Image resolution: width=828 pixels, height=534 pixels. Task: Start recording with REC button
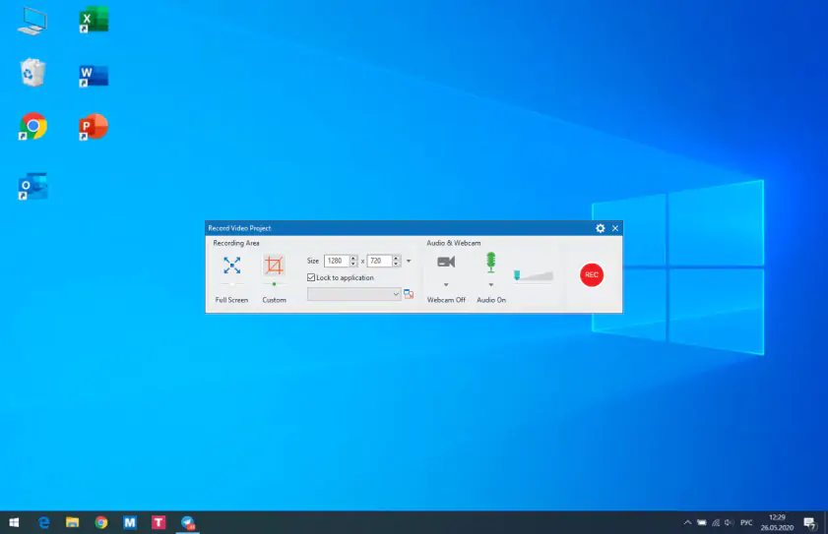pos(591,275)
